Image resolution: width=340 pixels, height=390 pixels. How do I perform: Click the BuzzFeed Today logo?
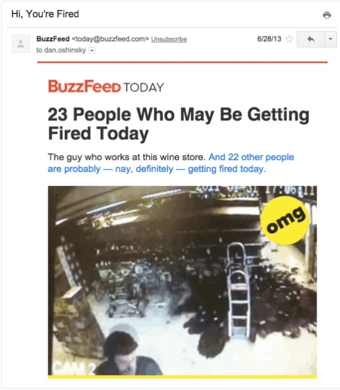click(106, 87)
